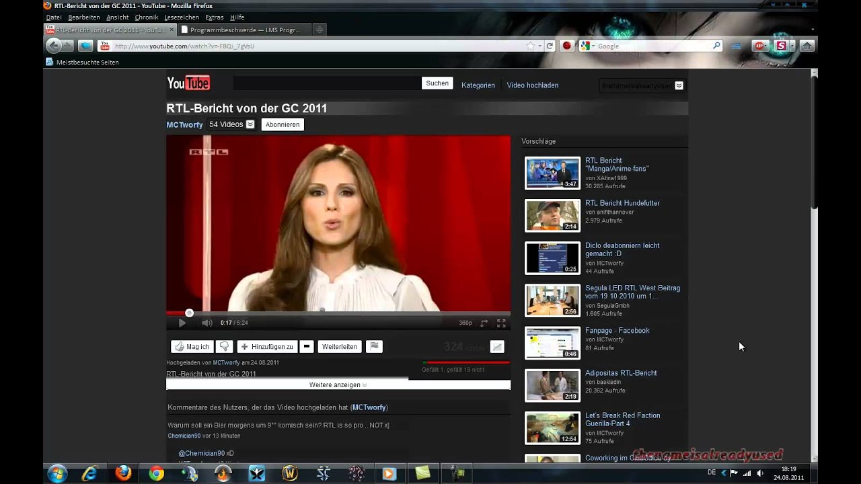Click the Weiterleiten share button
Image resolution: width=861 pixels, height=484 pixels.
tap(340, 347)
